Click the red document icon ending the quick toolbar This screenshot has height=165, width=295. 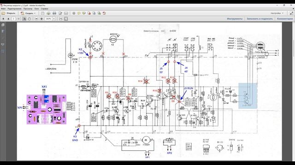[104, 13]
